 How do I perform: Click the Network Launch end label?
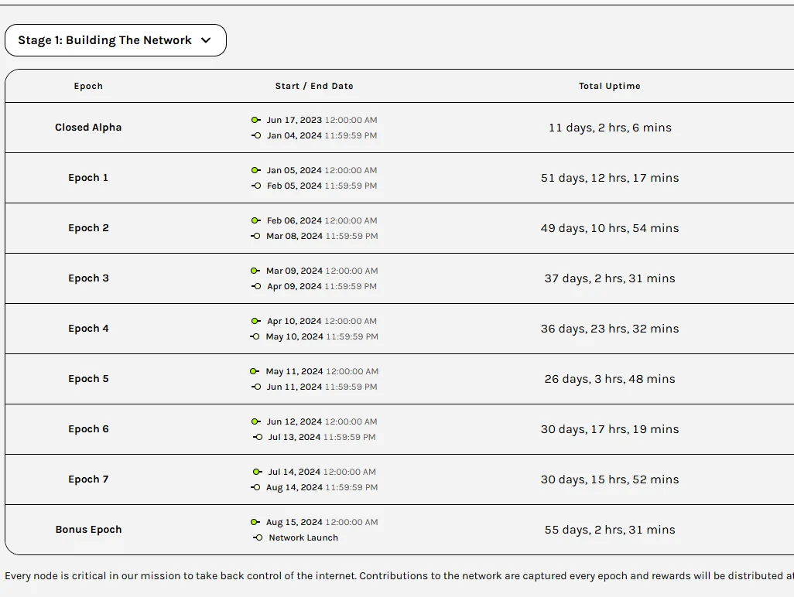303,537
